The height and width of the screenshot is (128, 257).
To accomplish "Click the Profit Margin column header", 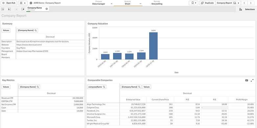I will point(242,99).
